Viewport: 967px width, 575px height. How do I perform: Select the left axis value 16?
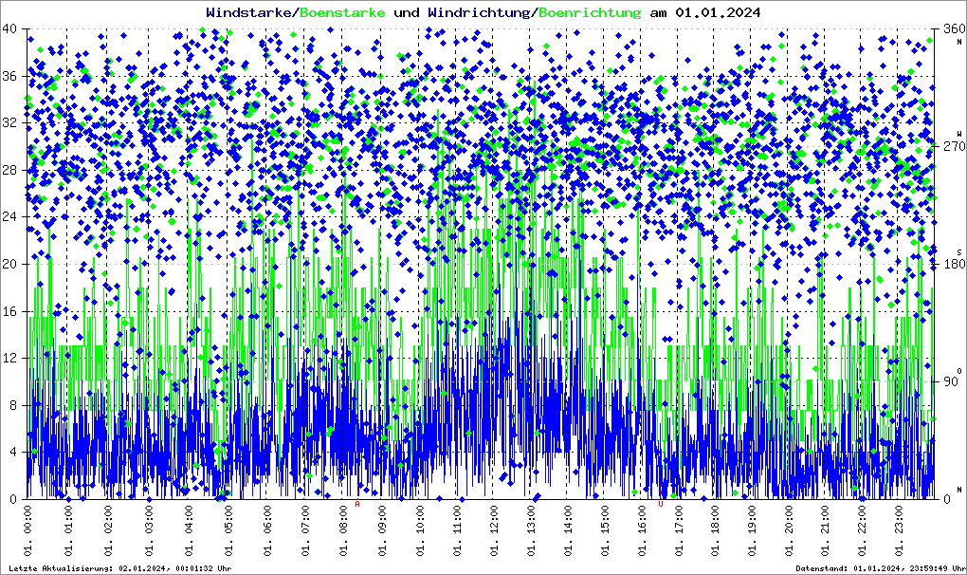point(9,311)
